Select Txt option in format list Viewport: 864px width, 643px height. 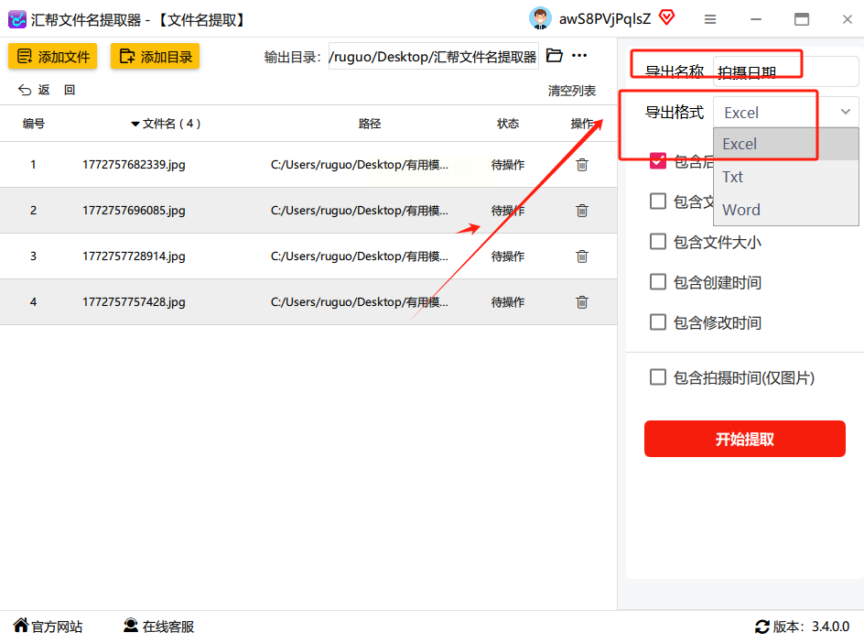click(x=786, y=177)
